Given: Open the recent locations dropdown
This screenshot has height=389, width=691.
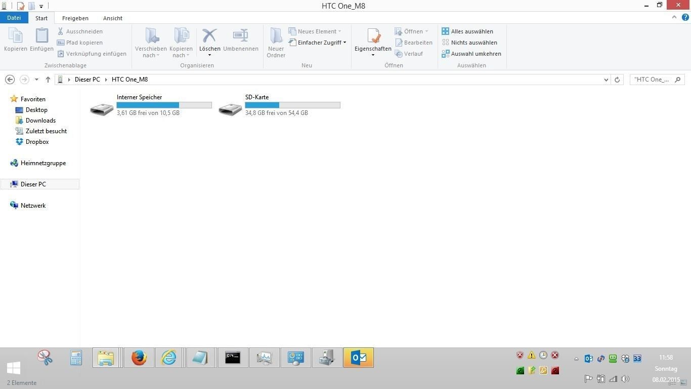Looking at the screenshot, I should 36,80.
